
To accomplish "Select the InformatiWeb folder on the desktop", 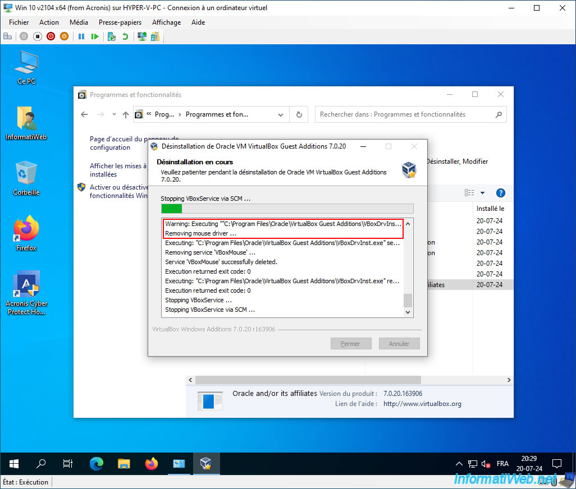I will (x=26, y=123).
